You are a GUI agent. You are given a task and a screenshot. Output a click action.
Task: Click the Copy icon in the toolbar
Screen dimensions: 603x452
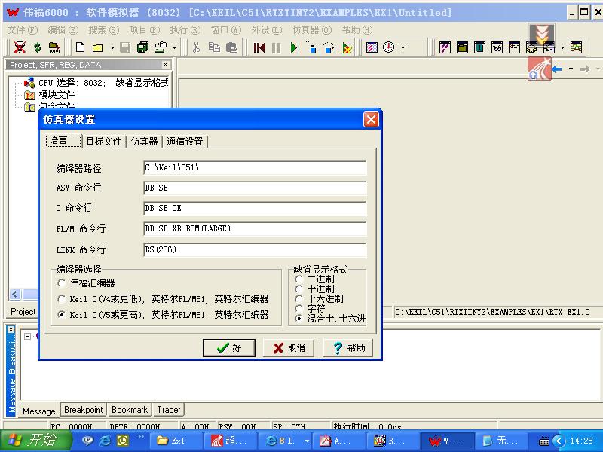coord(214,47)
